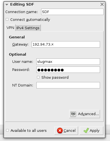Close the Editing SDF dialog
Image resolution: width=110 pixels, height=141 pixels.
pyautogui.click(x=102, y=4)
